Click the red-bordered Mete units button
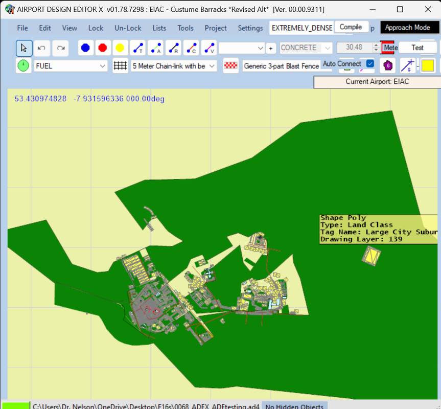This screenshot has width=441, height=409. click(389, 48)
